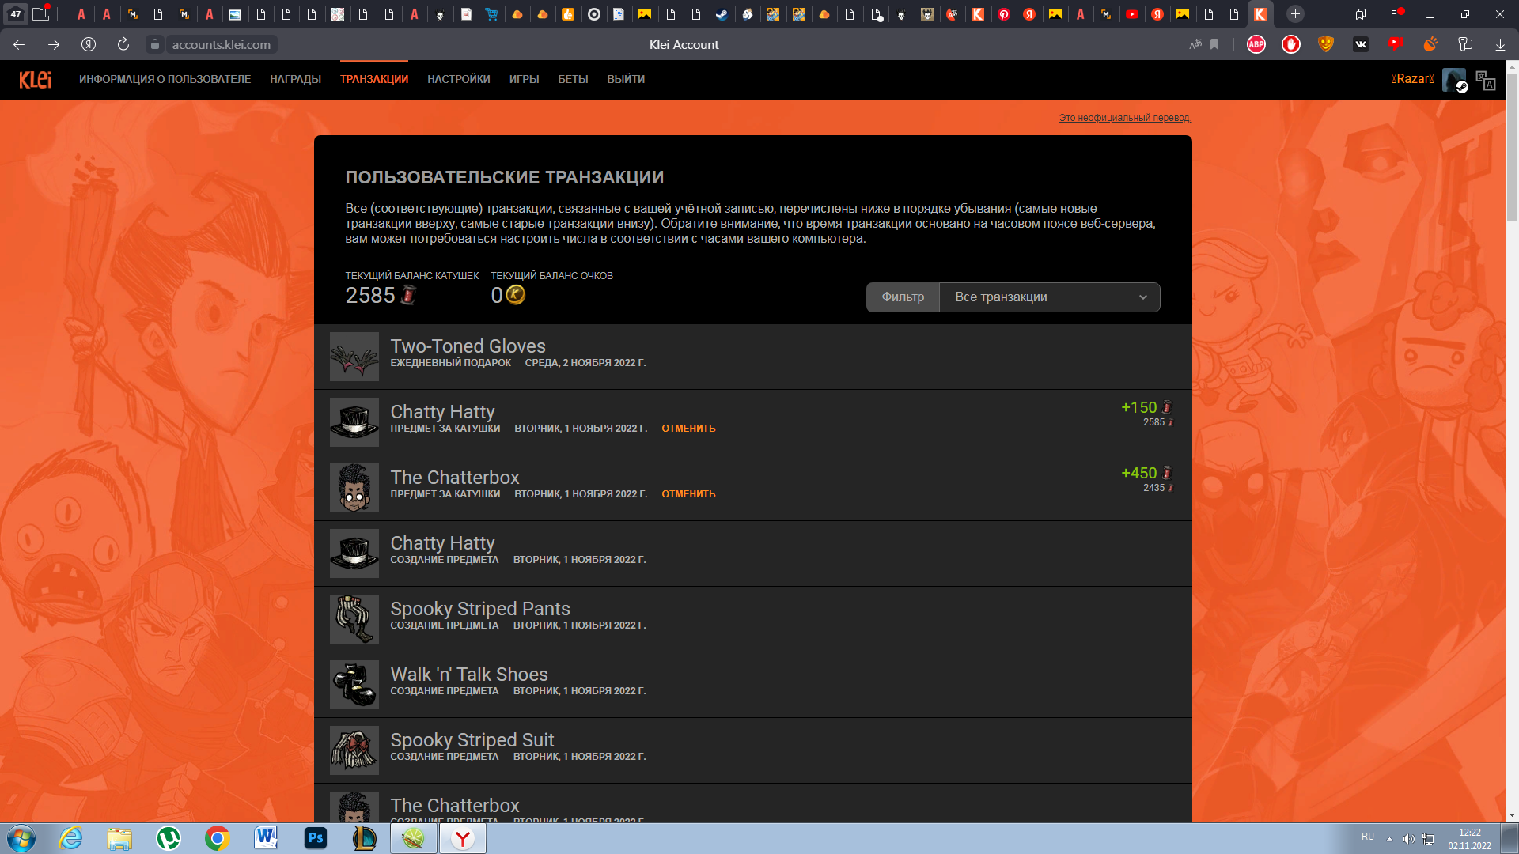Open a new browser tab with plus button

[x=1295, y=14]
